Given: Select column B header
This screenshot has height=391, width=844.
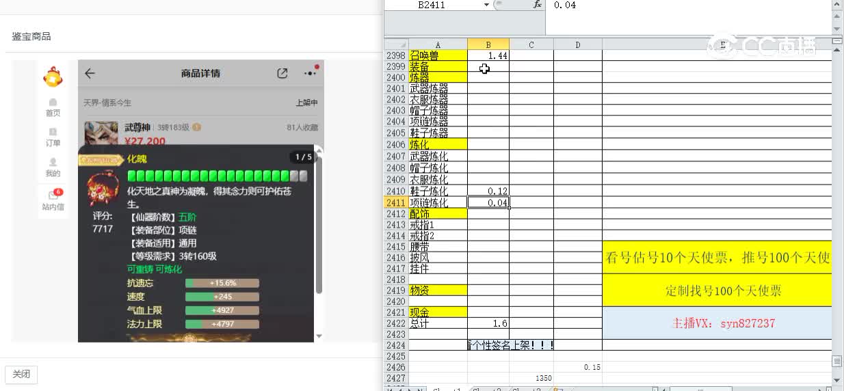Looking at the screenshot, I should tap(488, 44).
